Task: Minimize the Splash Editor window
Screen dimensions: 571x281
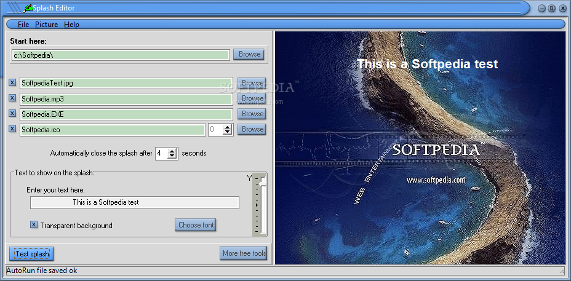Action: (543, 8)
